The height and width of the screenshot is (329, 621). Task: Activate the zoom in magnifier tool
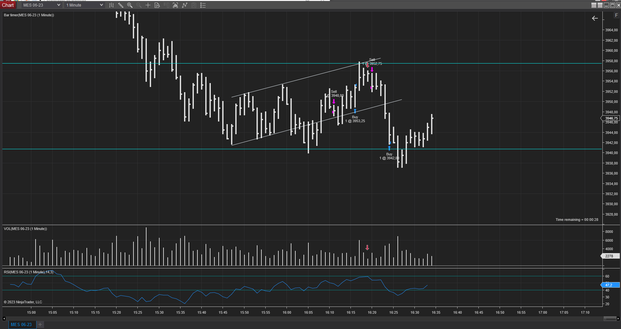point(130,5)
